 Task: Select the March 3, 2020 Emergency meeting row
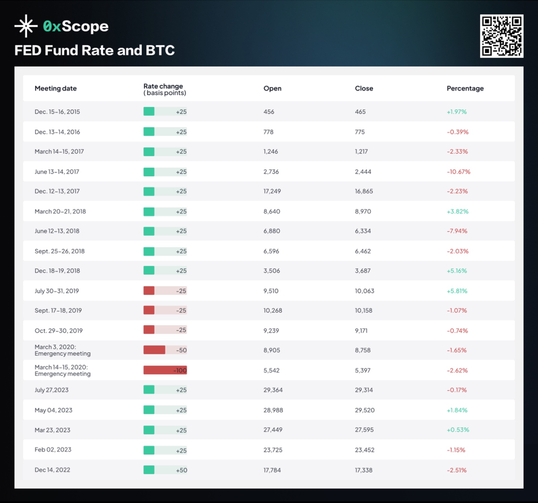pos(63,350)
